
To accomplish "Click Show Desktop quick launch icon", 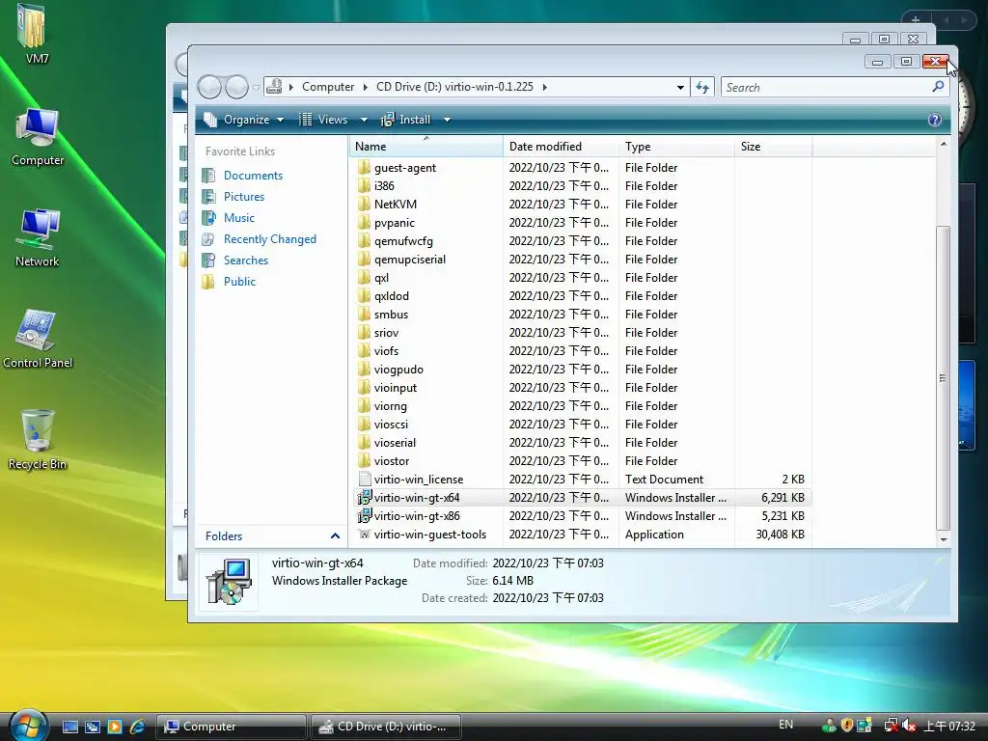I will (x=69, y=727).
